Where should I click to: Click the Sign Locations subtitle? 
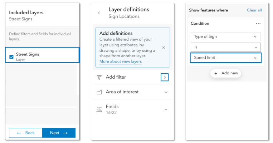coord(124,16)
